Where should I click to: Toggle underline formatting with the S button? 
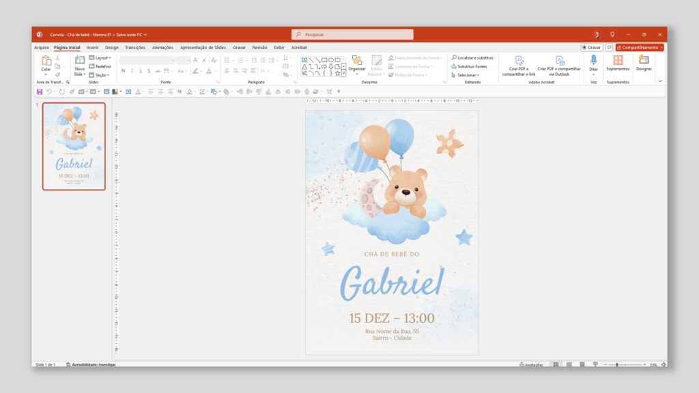pos(141,71)
